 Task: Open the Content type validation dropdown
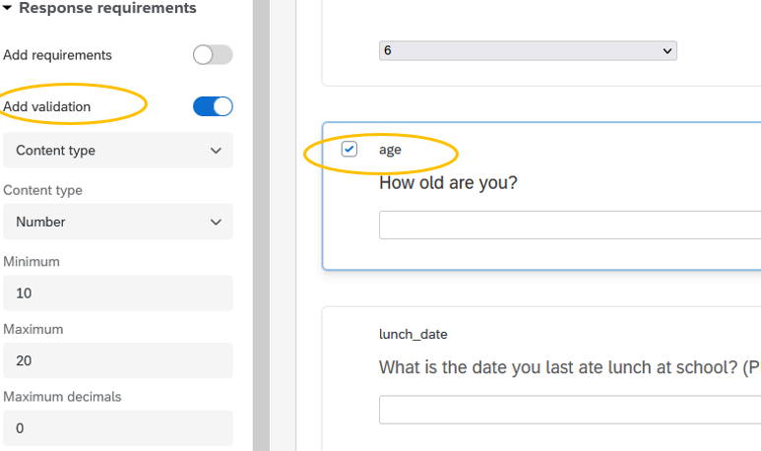[x=118, y=151]
